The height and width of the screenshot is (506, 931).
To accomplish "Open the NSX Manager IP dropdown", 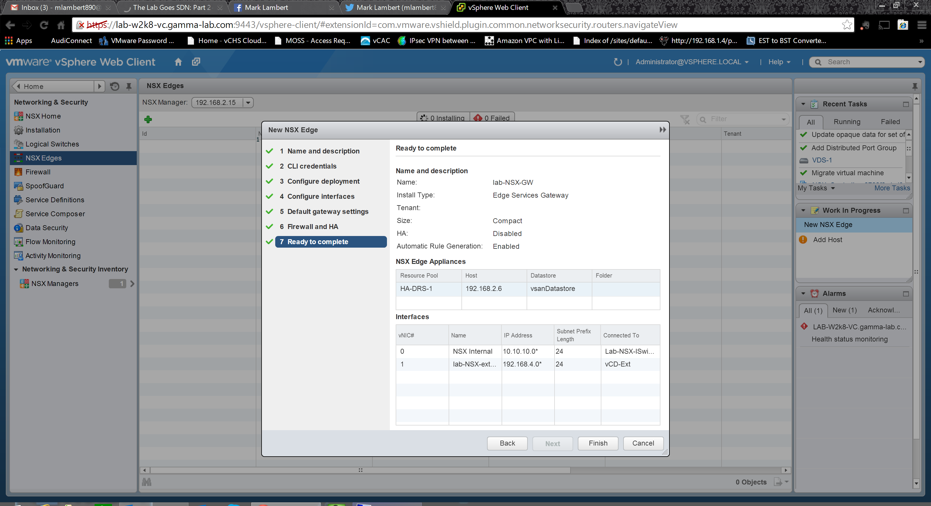I will 248,103.
